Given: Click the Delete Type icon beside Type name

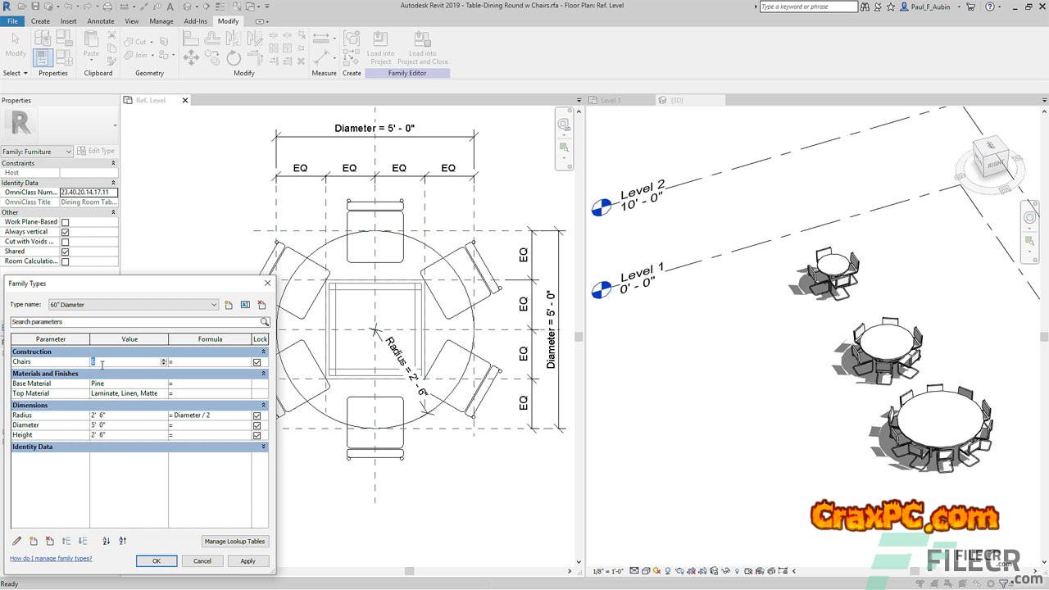Looking at the screenshot, I should pyautogui.click(x=261, y=305).
